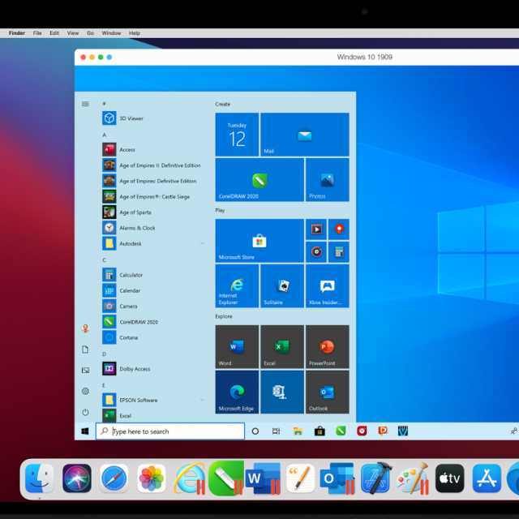Open the Tuesday 12 calendar tile
The height and width of the screenshot is (519, 519).
pyautogui.click(x=237, y=135)
